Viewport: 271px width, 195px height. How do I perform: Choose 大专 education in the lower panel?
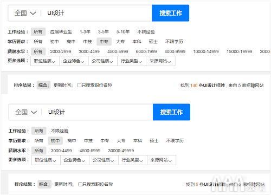point(121,141)
